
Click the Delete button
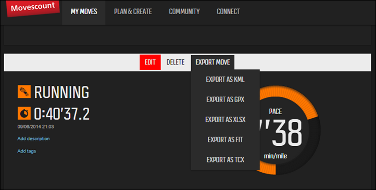(x=176, y=62)
